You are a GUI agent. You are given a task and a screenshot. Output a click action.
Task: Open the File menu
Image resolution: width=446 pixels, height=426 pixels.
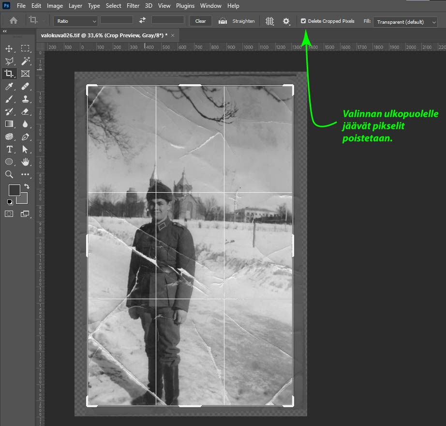[21, 6]
